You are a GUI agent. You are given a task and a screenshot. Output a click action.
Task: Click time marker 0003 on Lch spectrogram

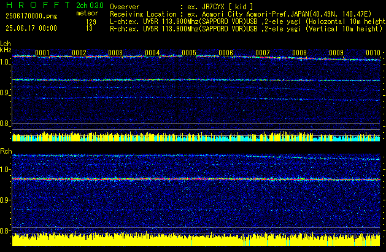pos(115,52)
